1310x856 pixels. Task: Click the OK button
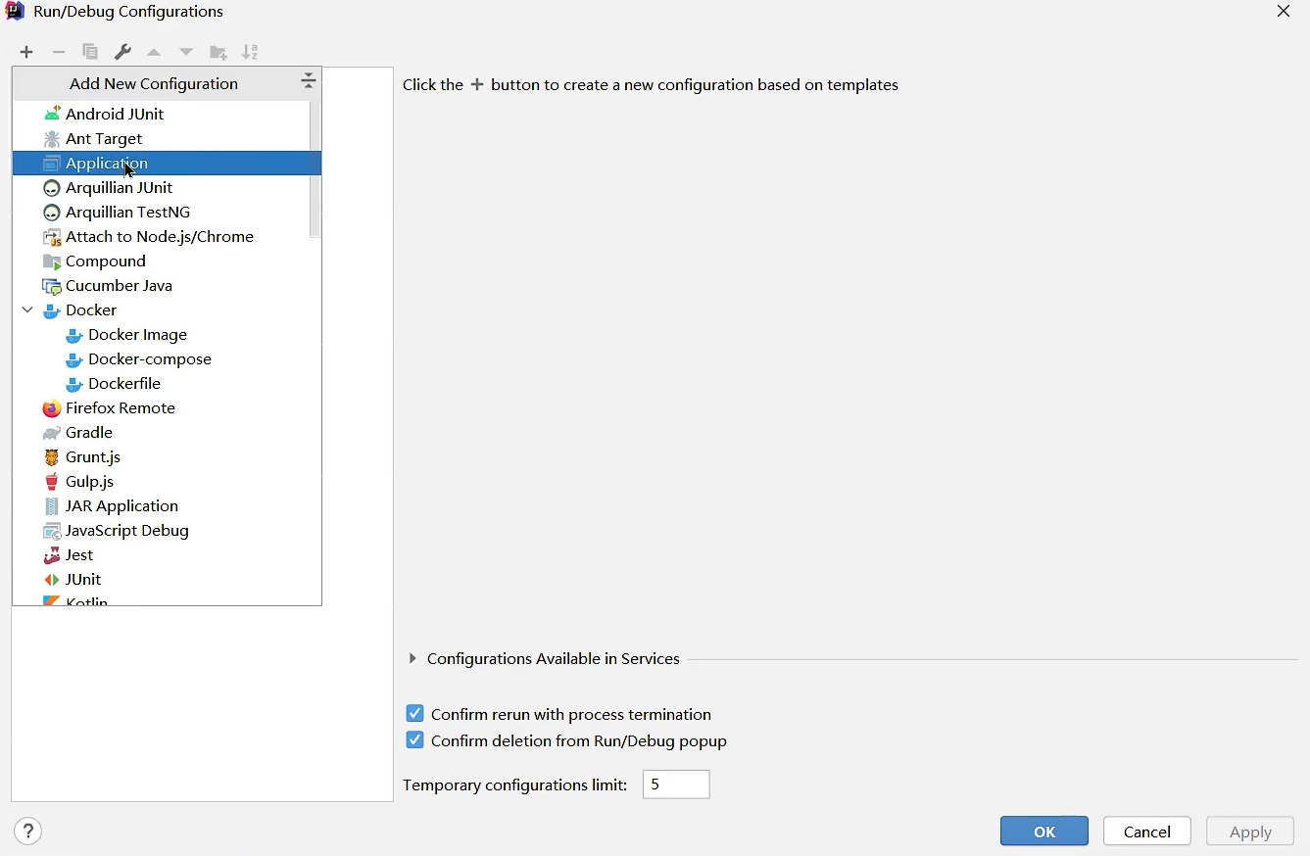(1044, 831)
